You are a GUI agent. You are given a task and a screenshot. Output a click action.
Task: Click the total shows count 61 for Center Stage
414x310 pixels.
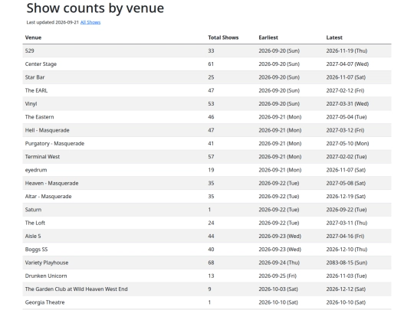pos(211,64)
